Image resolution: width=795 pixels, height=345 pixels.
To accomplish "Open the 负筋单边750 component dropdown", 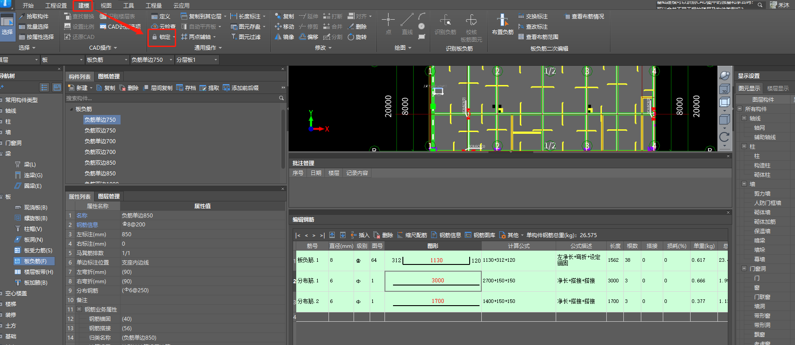I will click(171, 60).
